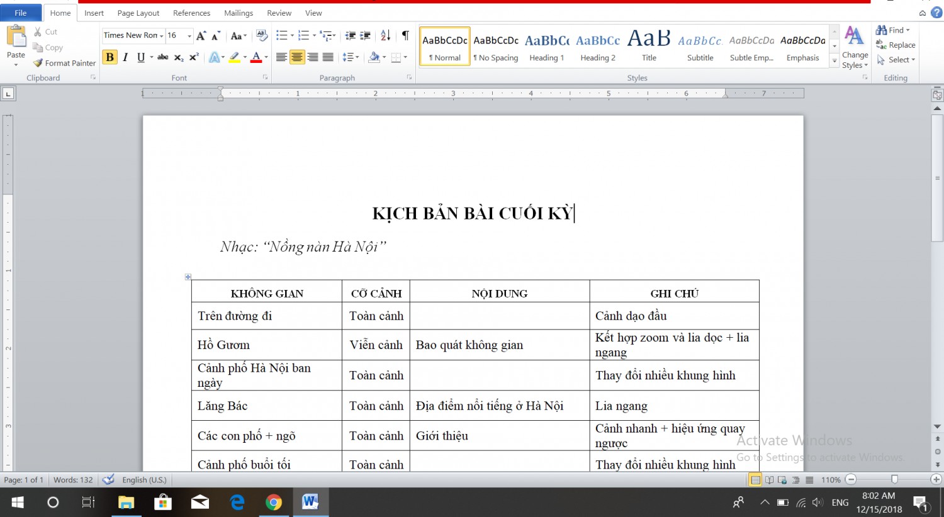Toggle justify alignment
Viewport: 944px width, 517px height.
(328, 57)
